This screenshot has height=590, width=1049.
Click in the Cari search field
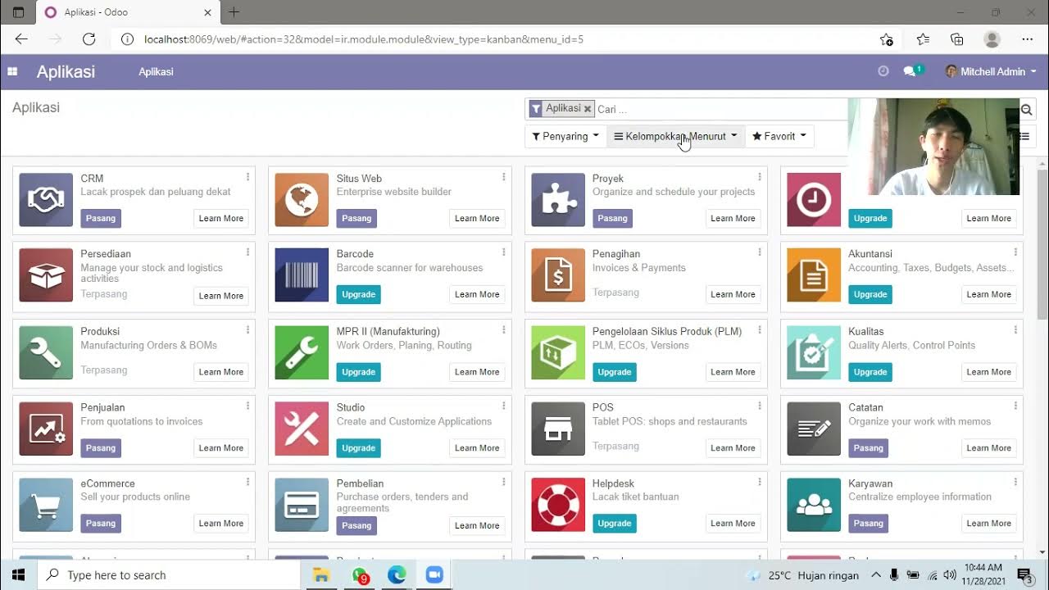click(x=721, y=109)
